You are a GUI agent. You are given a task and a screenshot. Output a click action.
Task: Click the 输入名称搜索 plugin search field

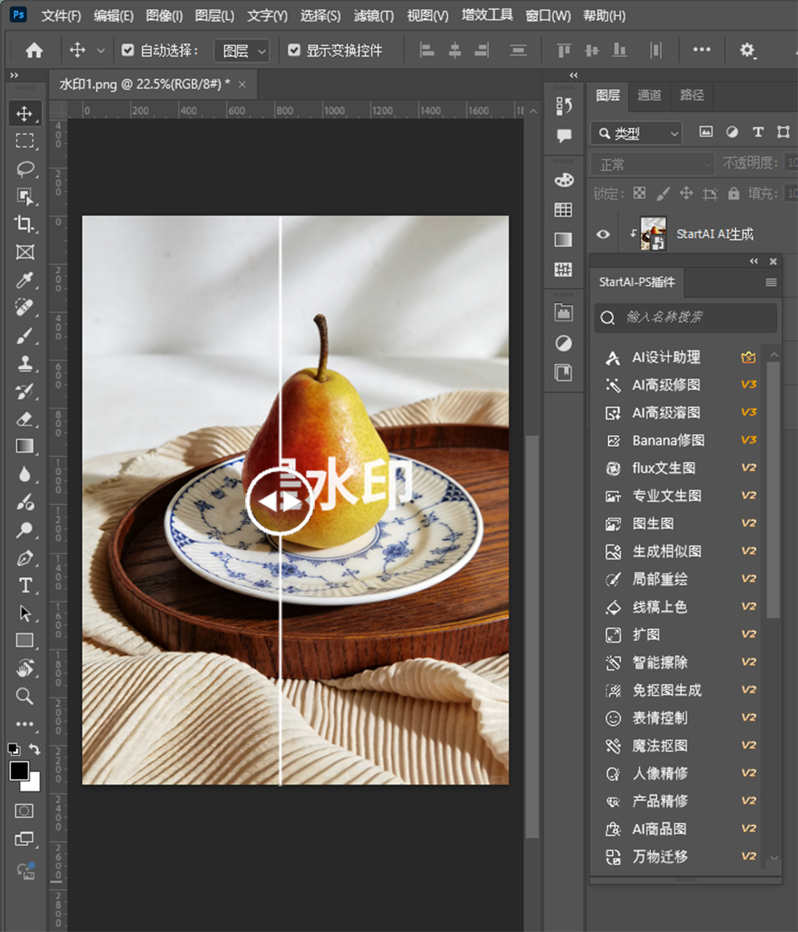[686, 317]
